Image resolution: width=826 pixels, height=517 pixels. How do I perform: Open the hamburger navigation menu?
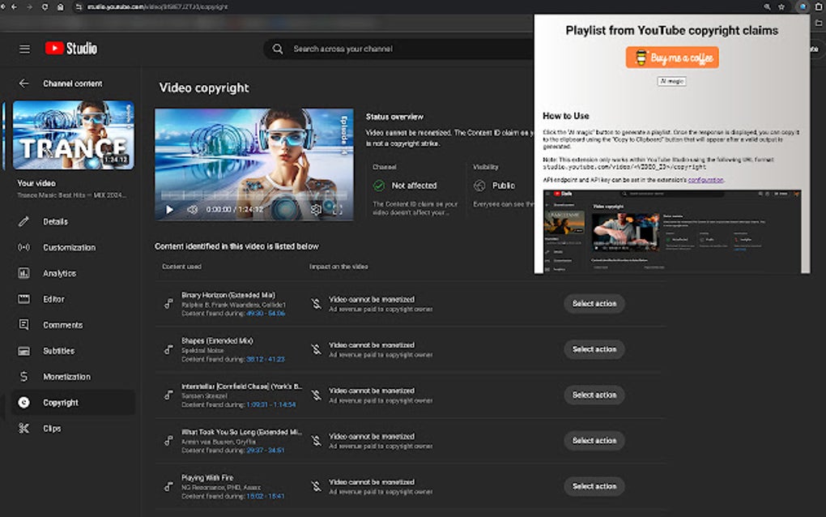pyautogui.click(x=24, y=49)
